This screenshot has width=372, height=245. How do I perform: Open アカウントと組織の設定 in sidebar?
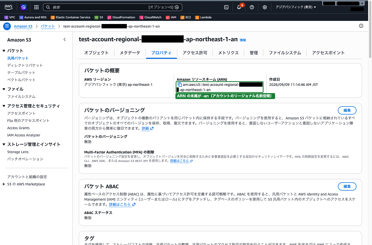(x=27, y=177)
